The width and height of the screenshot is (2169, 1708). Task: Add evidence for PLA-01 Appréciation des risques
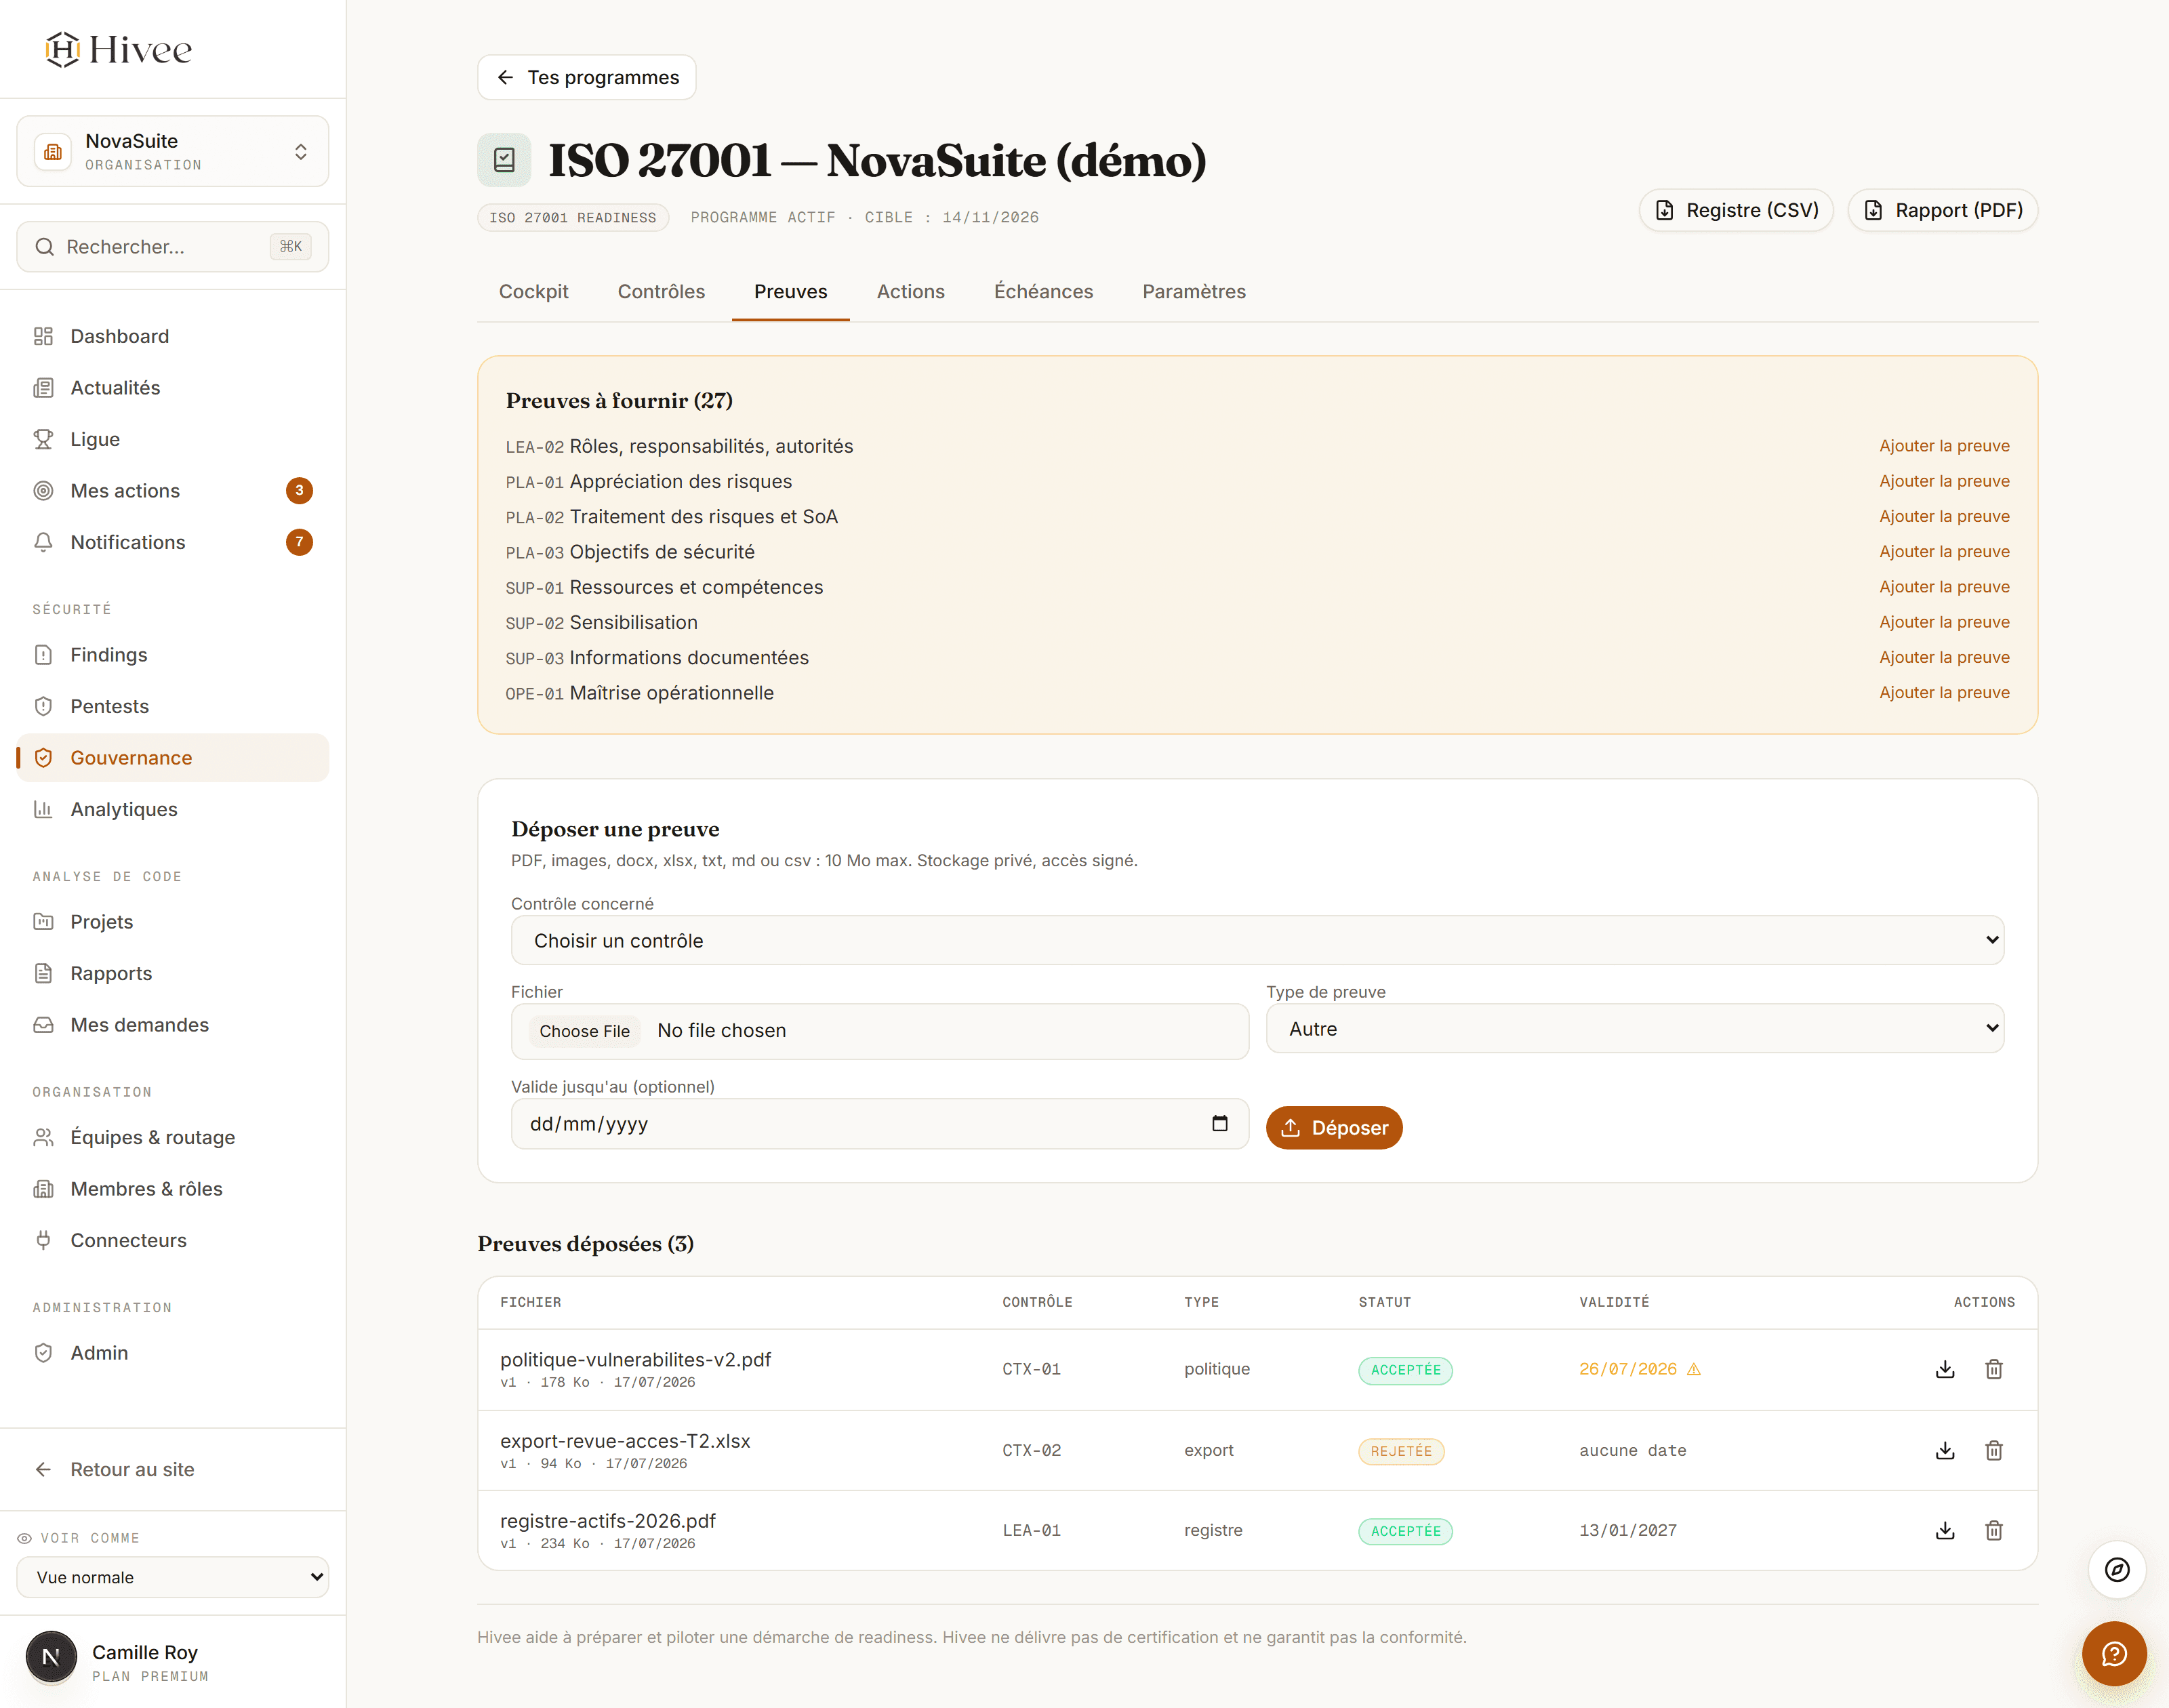click(1944, 481)
